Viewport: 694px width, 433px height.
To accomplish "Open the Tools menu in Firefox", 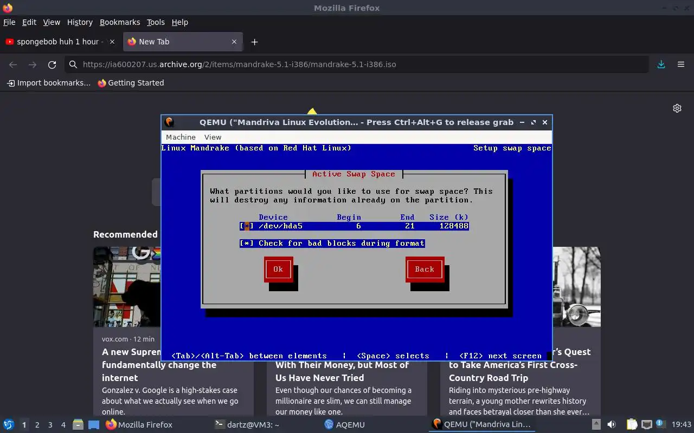I will 156,22.
